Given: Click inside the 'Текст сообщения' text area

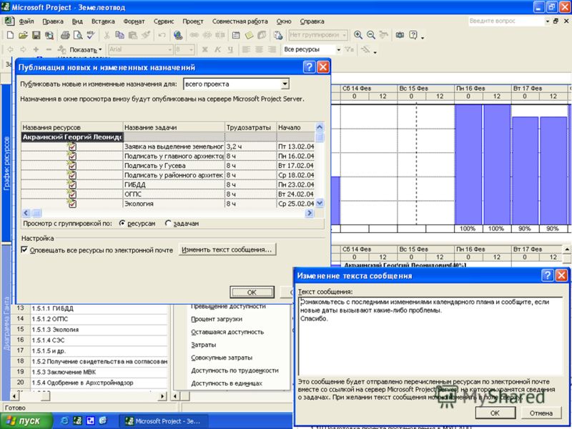Looking at the screenshot, I should point(430,336).
